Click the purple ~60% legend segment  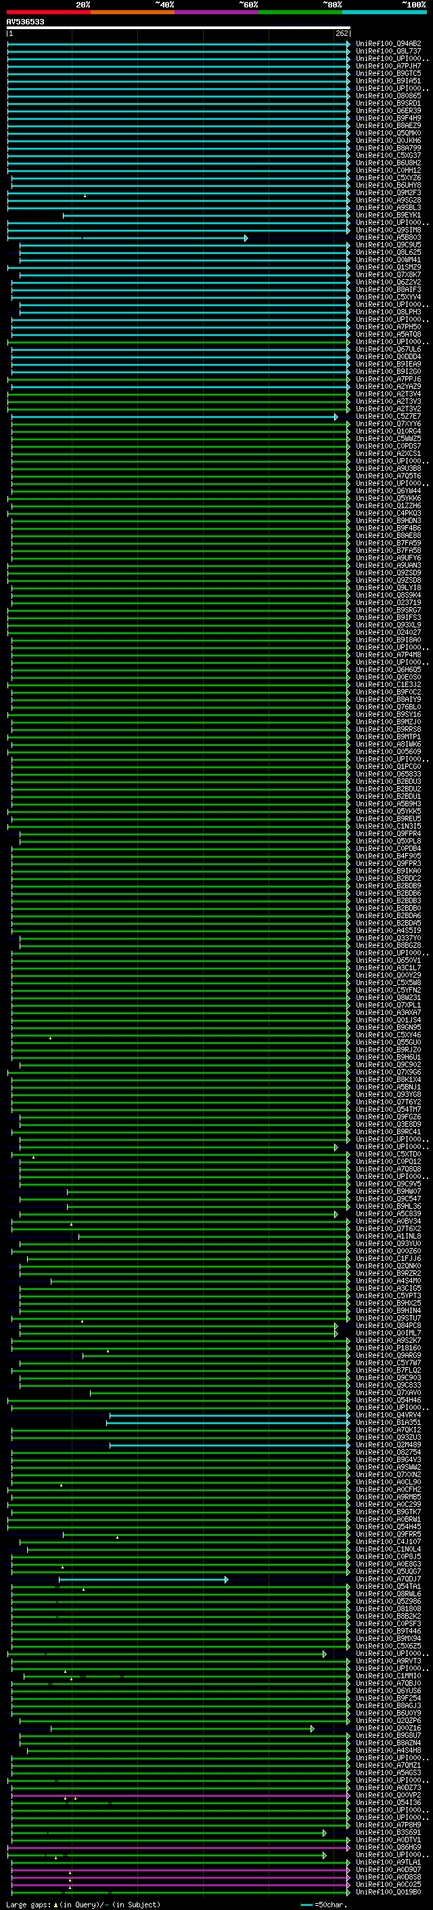[x=217, y=12]
